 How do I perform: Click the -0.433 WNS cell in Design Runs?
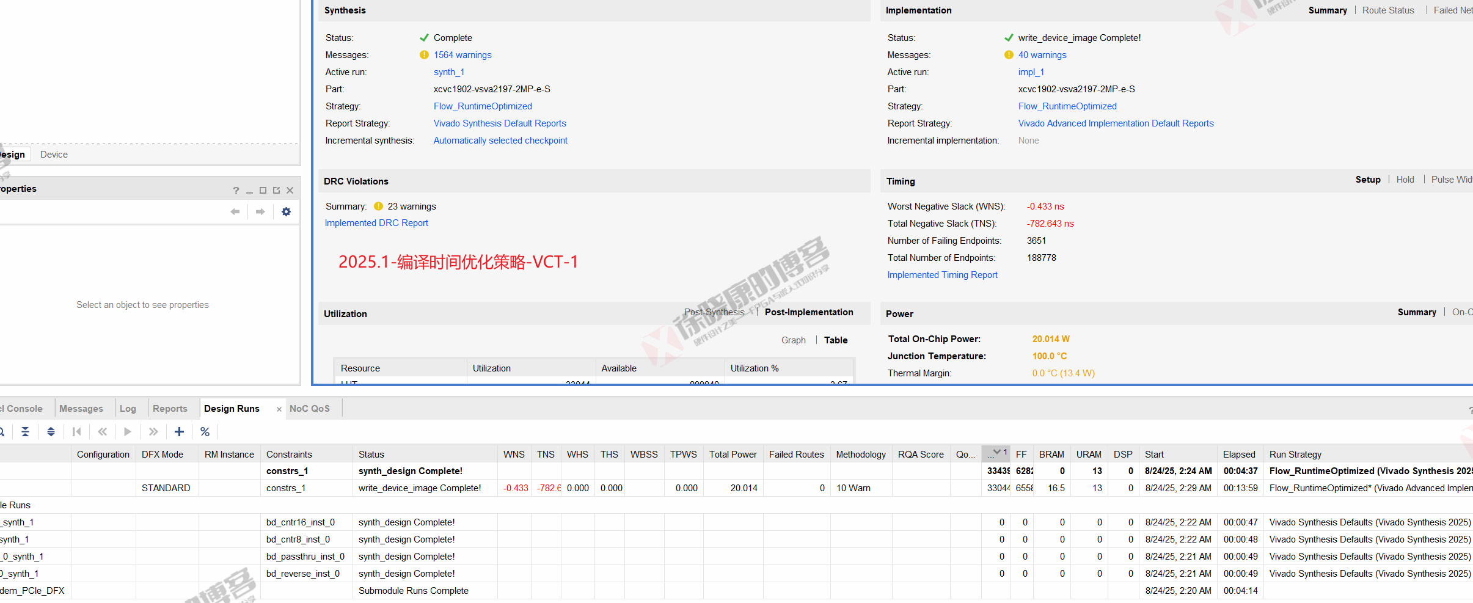click(x=514, y=488)
